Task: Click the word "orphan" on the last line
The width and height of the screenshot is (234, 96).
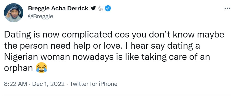Action: pyautogui.click(x=18, y=68)
